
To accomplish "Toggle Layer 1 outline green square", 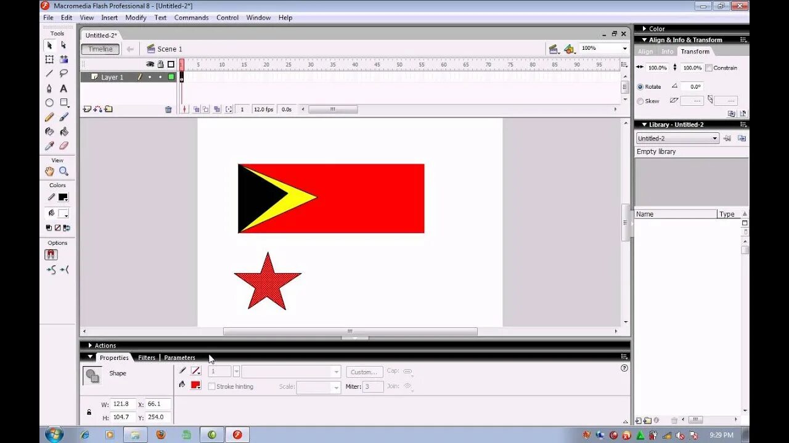I will pyautogui.click(x=171, y=77).
